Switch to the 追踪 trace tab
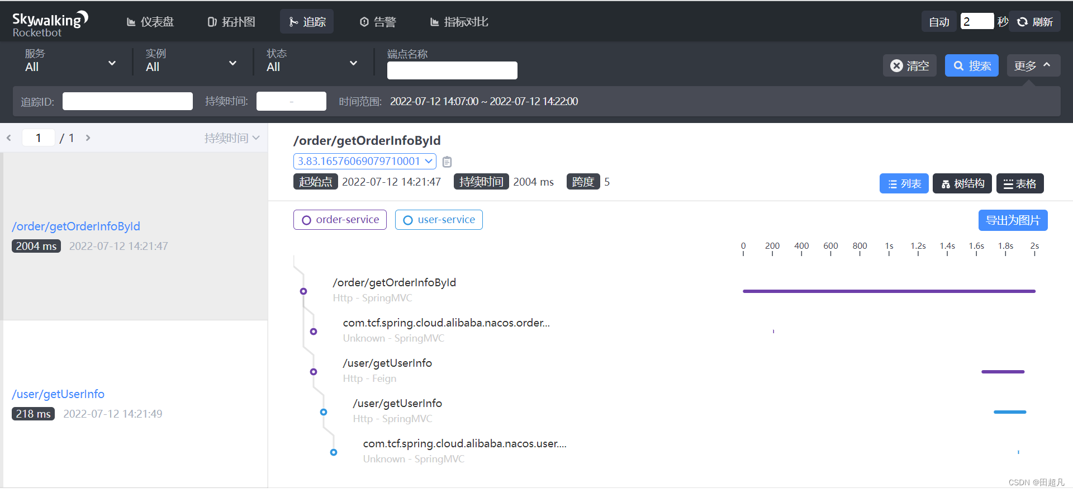The width and height of the screenshot is (1073, 492). (307, 22)
